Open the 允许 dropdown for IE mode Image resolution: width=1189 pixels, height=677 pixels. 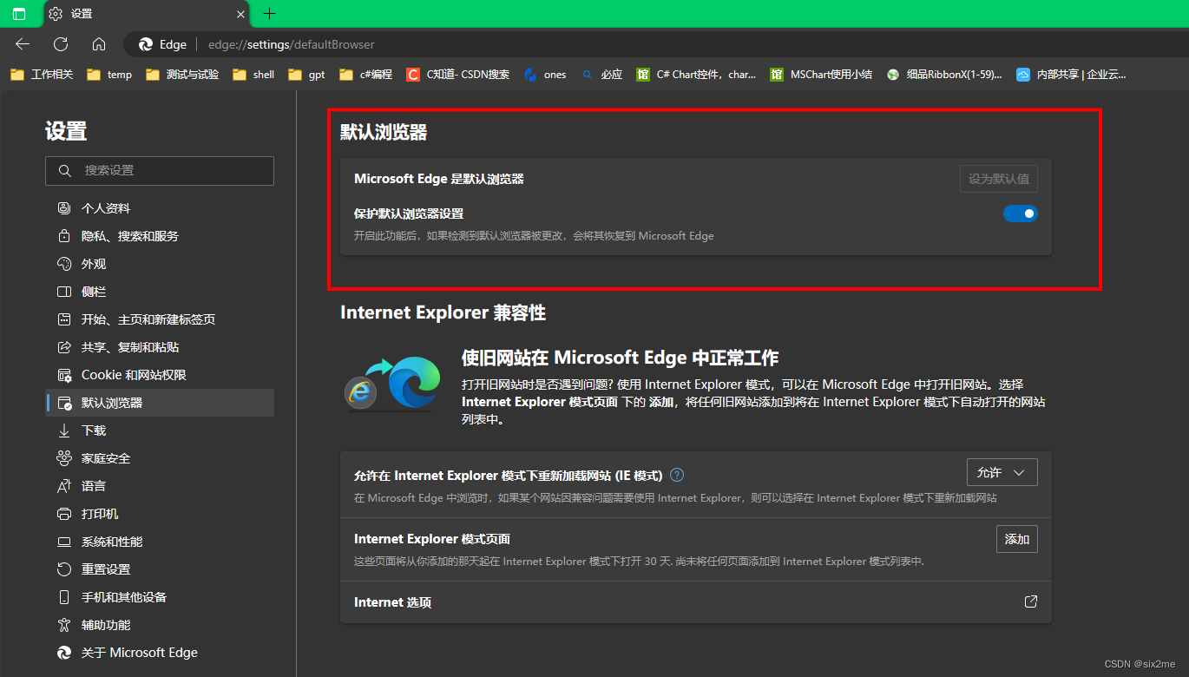point(1002,472)
